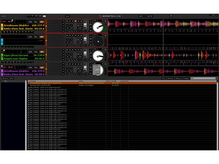The image size is (219, 164).
Task: Click the first display mode icon in top bar
Action: point(28,16)
